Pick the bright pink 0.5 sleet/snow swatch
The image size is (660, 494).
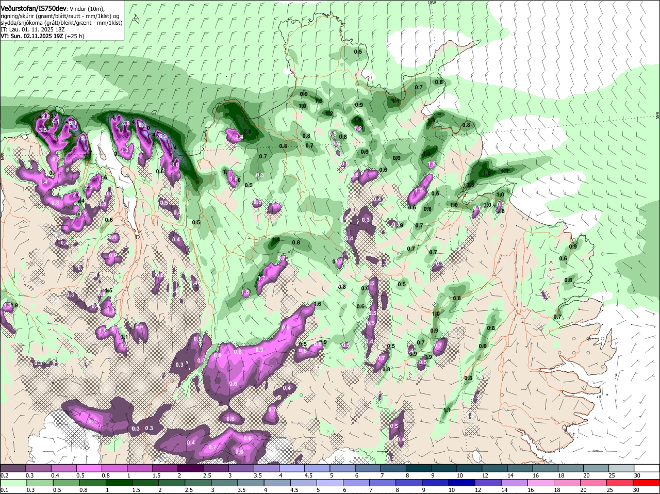pos(89,468)
